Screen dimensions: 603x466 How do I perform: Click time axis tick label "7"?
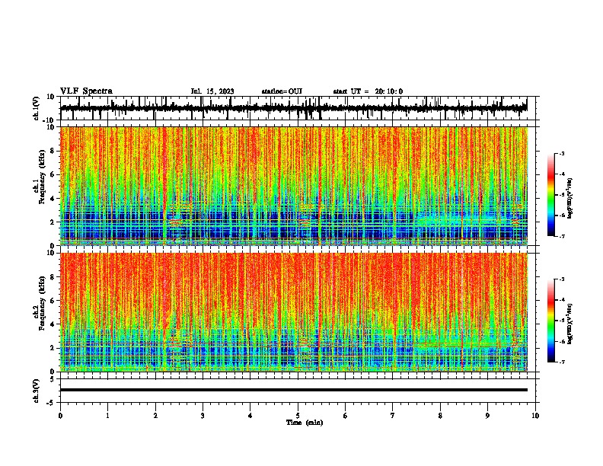[393, 416]
